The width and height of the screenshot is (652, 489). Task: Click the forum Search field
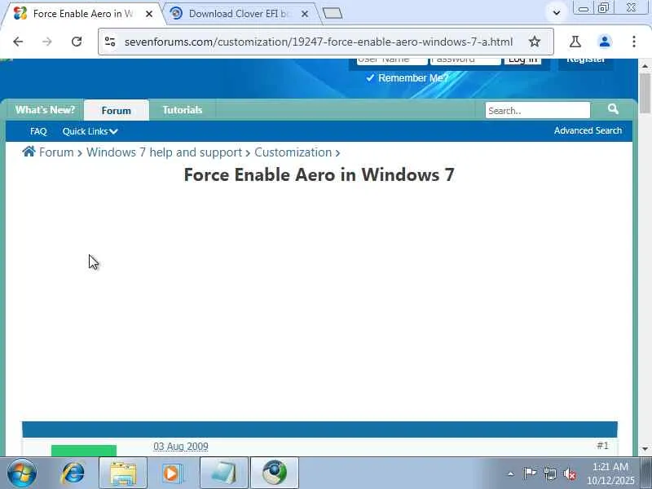pos(538,111)
